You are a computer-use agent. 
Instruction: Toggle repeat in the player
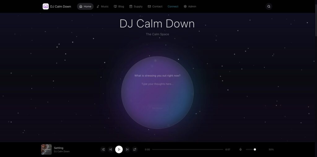tap(135, 150)
